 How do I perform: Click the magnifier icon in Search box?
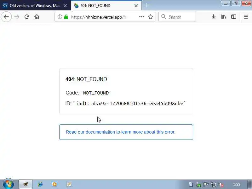pos(163,17)
